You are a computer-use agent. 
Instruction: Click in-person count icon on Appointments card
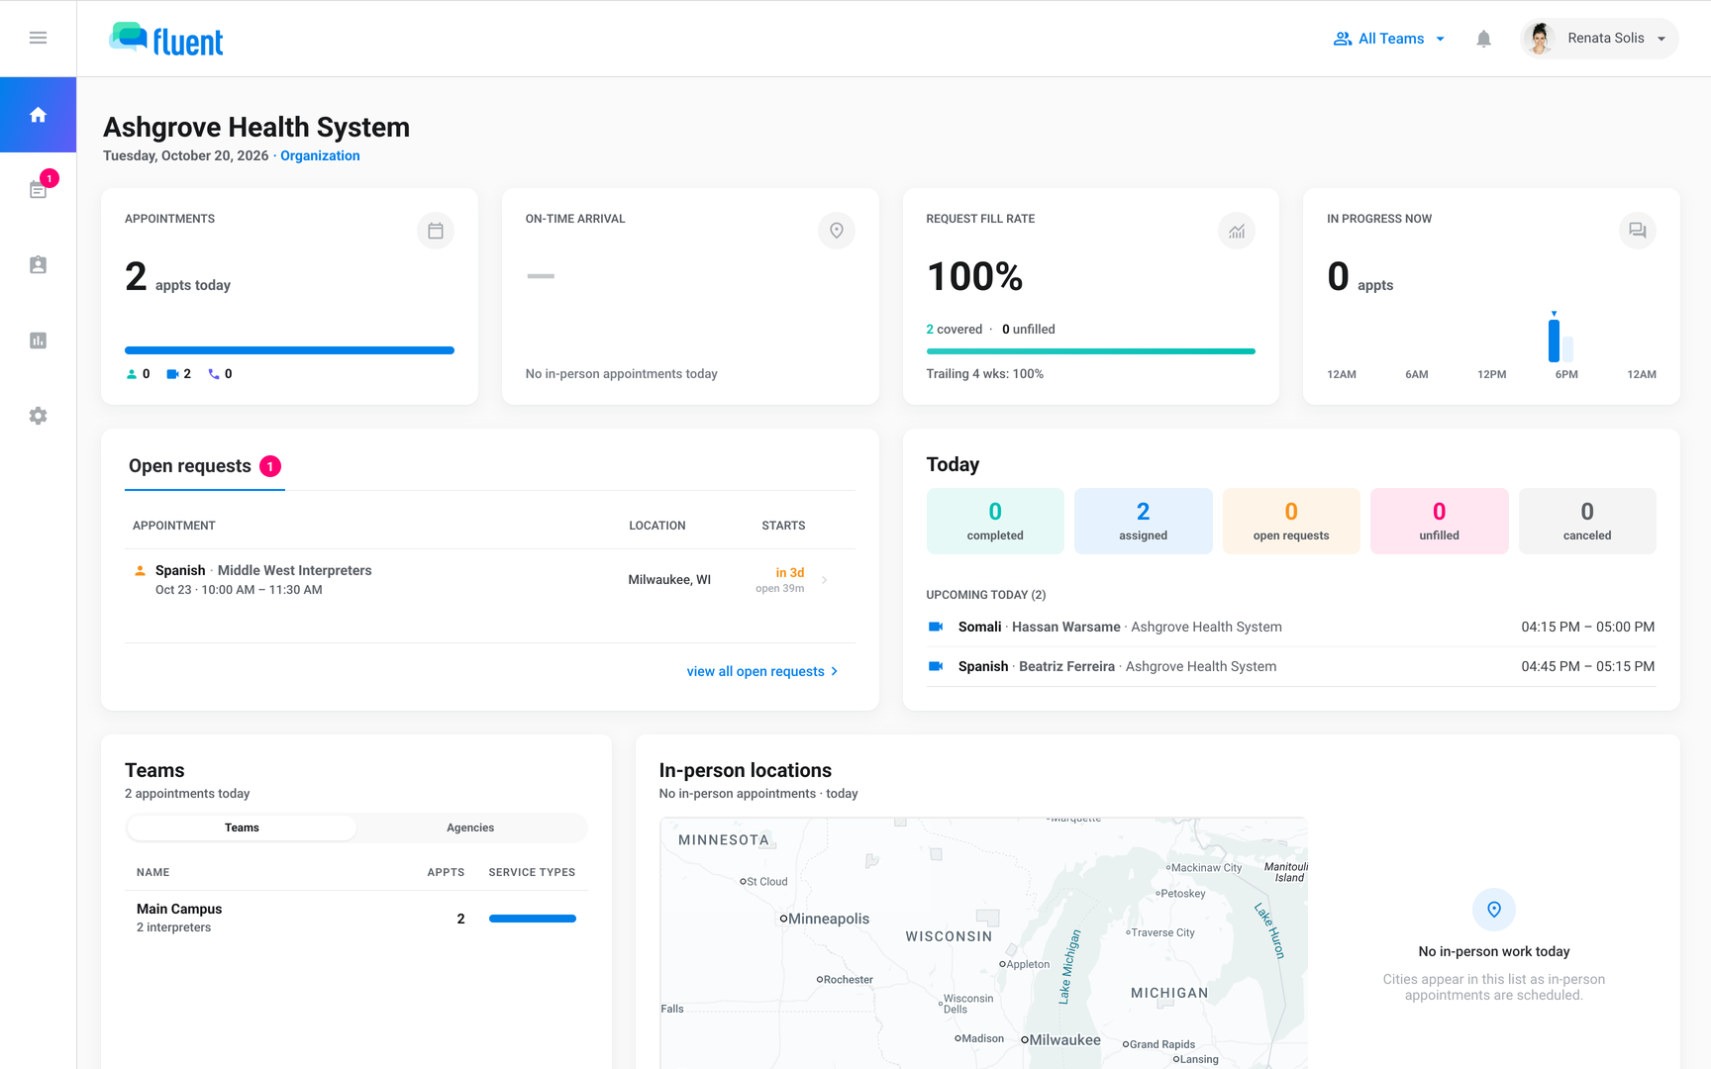[132, 374]
